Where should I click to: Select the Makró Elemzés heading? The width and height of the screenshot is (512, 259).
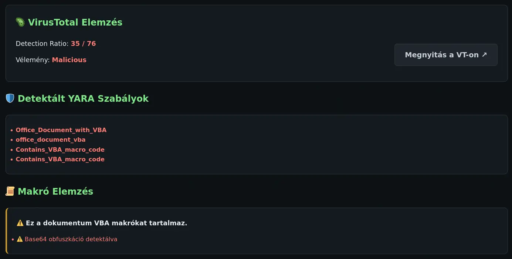coord(55,191)
